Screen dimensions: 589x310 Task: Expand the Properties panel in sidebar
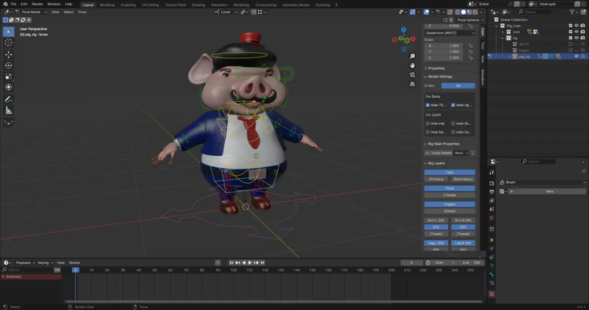click(x=435, y=68)
